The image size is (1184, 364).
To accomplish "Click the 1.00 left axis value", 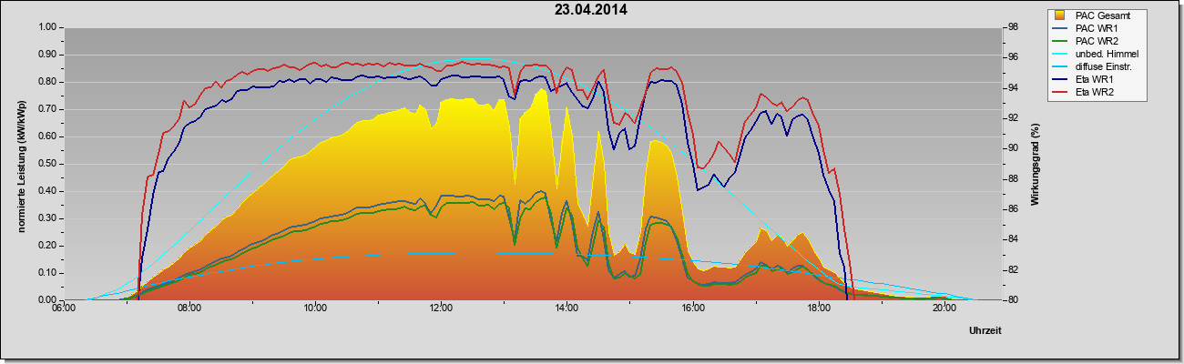I will pyautogui.click(x=46, y=27).
